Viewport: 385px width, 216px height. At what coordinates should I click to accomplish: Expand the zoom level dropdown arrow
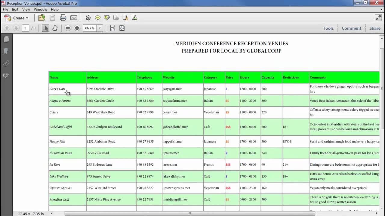point(100,28)
